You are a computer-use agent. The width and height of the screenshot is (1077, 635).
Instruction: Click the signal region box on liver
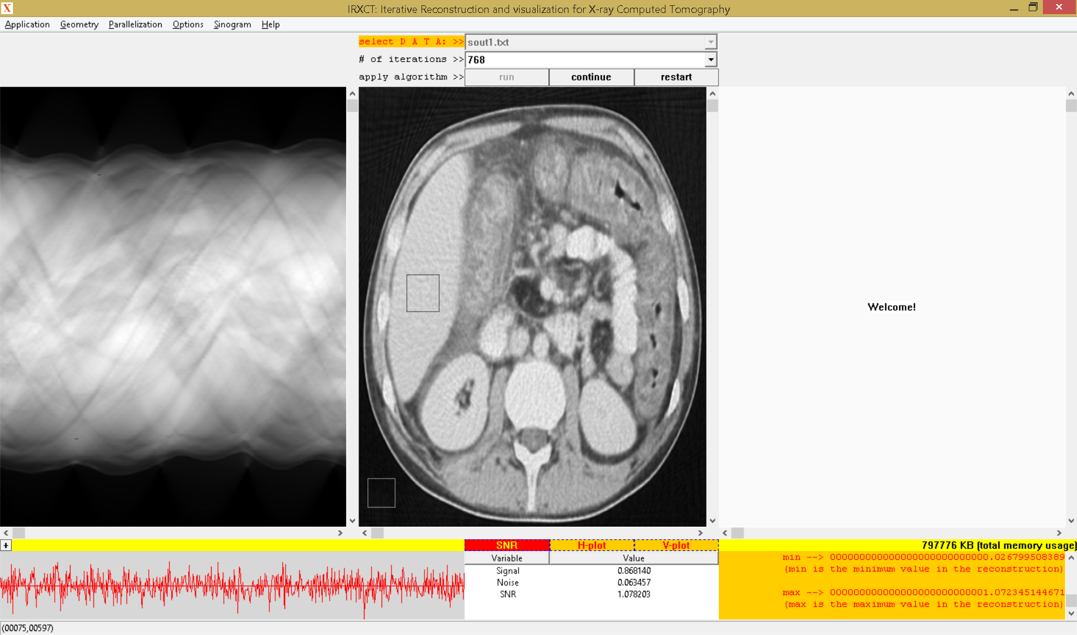pyautogui.click(x=423, y=293)
